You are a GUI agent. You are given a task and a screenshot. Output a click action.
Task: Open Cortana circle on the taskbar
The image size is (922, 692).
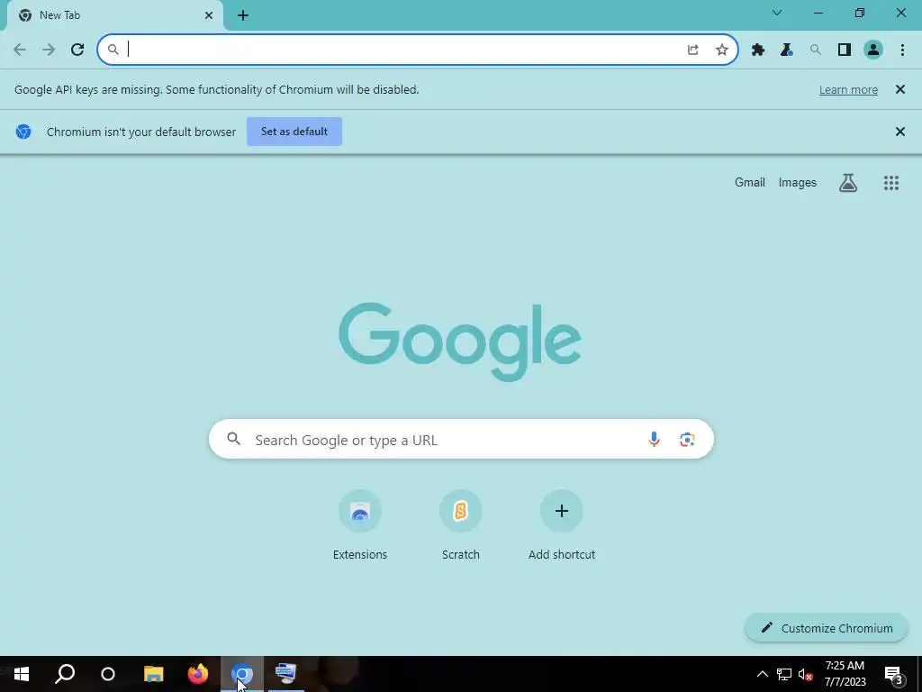point(108,674)
